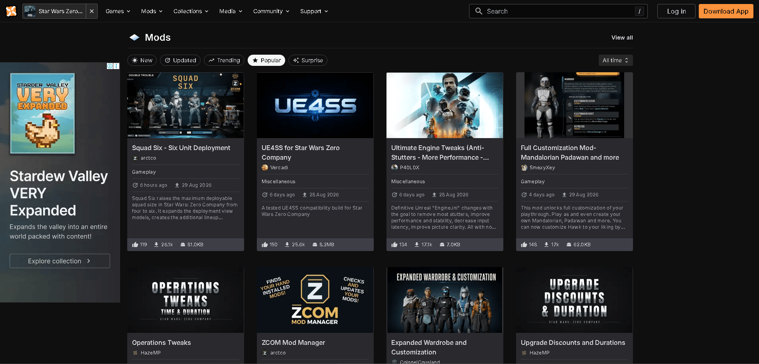Image resolution: width=759 pixels, height=364 pixels.
Task: Click the Gameplay category on Squad Six card
Action: (144, 172)
